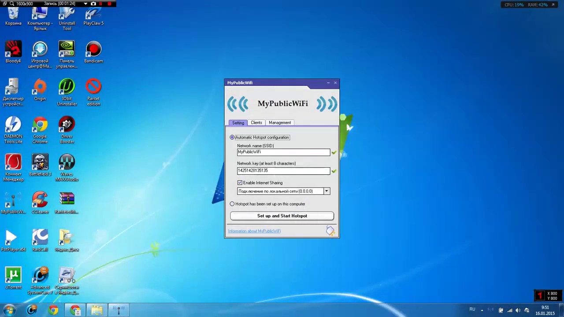Open Яндекс.Диск desktop folder icon

(x=67, y=240)
